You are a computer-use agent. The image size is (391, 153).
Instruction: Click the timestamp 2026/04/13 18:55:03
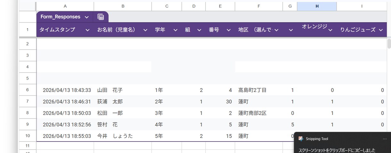67,136
